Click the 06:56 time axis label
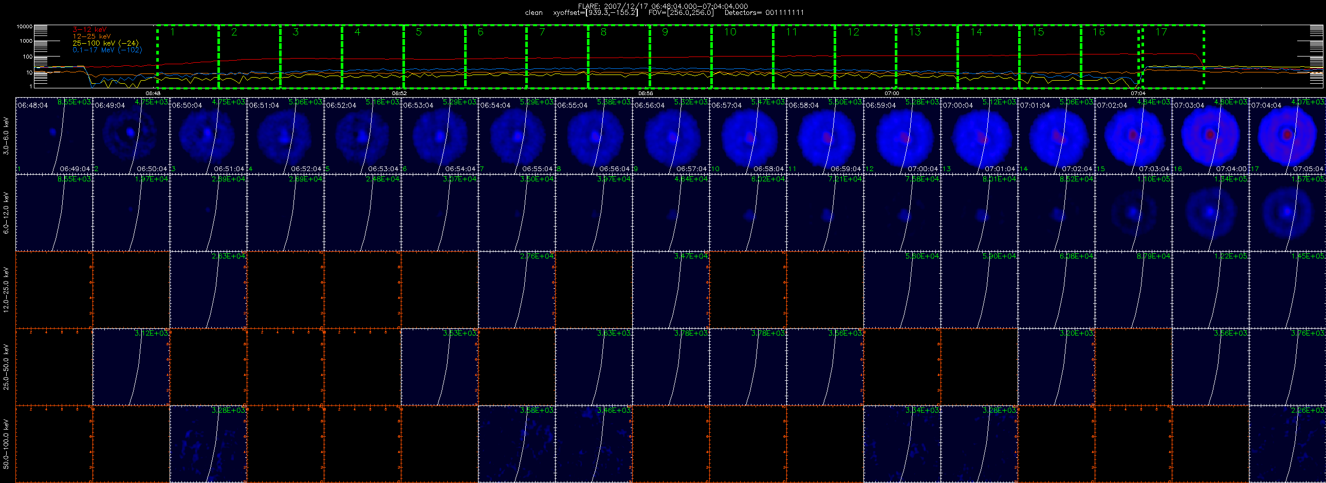 coord(646,94)
